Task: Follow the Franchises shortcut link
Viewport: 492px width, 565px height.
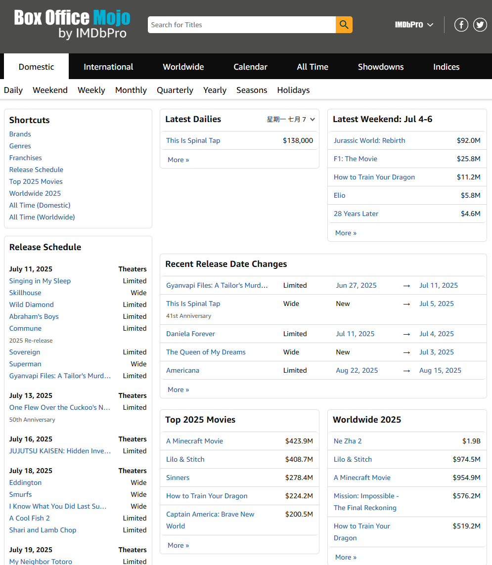Action: 26,158
